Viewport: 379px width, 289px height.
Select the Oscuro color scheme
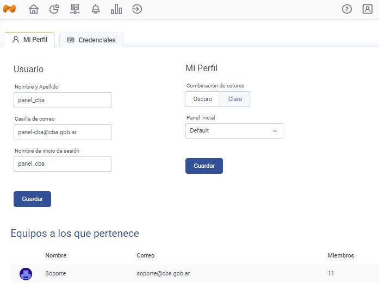click(202, 99)
